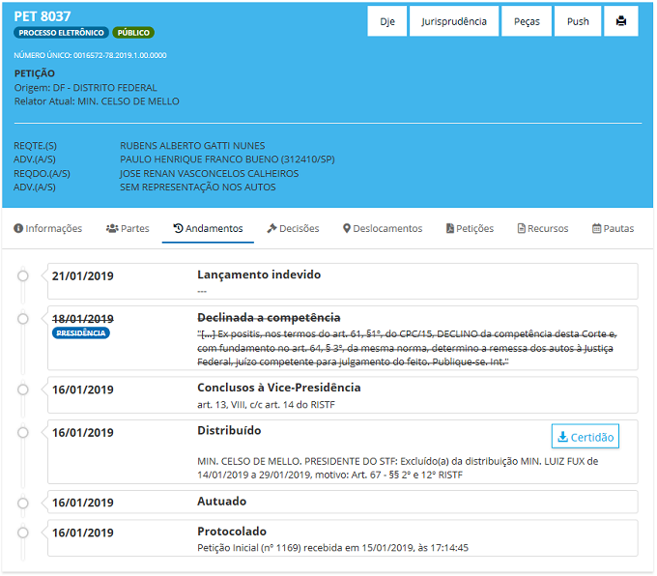Click 'Relator Atual: MIN. CELSO DE MELLO'
Viewport: 657px width, 576px height.
[97, 101]
